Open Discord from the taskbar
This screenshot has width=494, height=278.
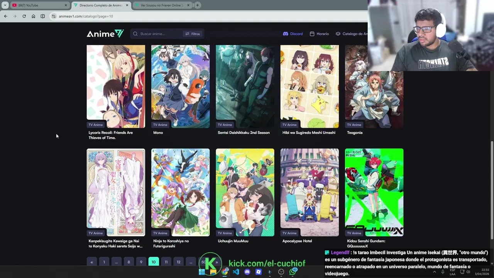point(247,272)
